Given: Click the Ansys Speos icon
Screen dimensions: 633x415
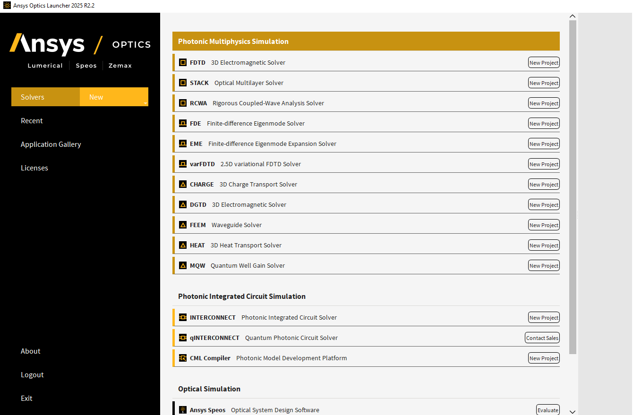Looking at the screenshot, I should click(183, 410).
